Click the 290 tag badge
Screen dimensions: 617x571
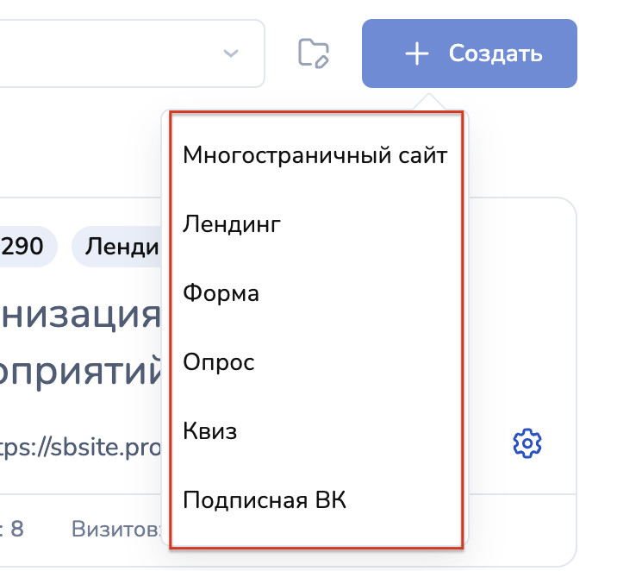24,248
